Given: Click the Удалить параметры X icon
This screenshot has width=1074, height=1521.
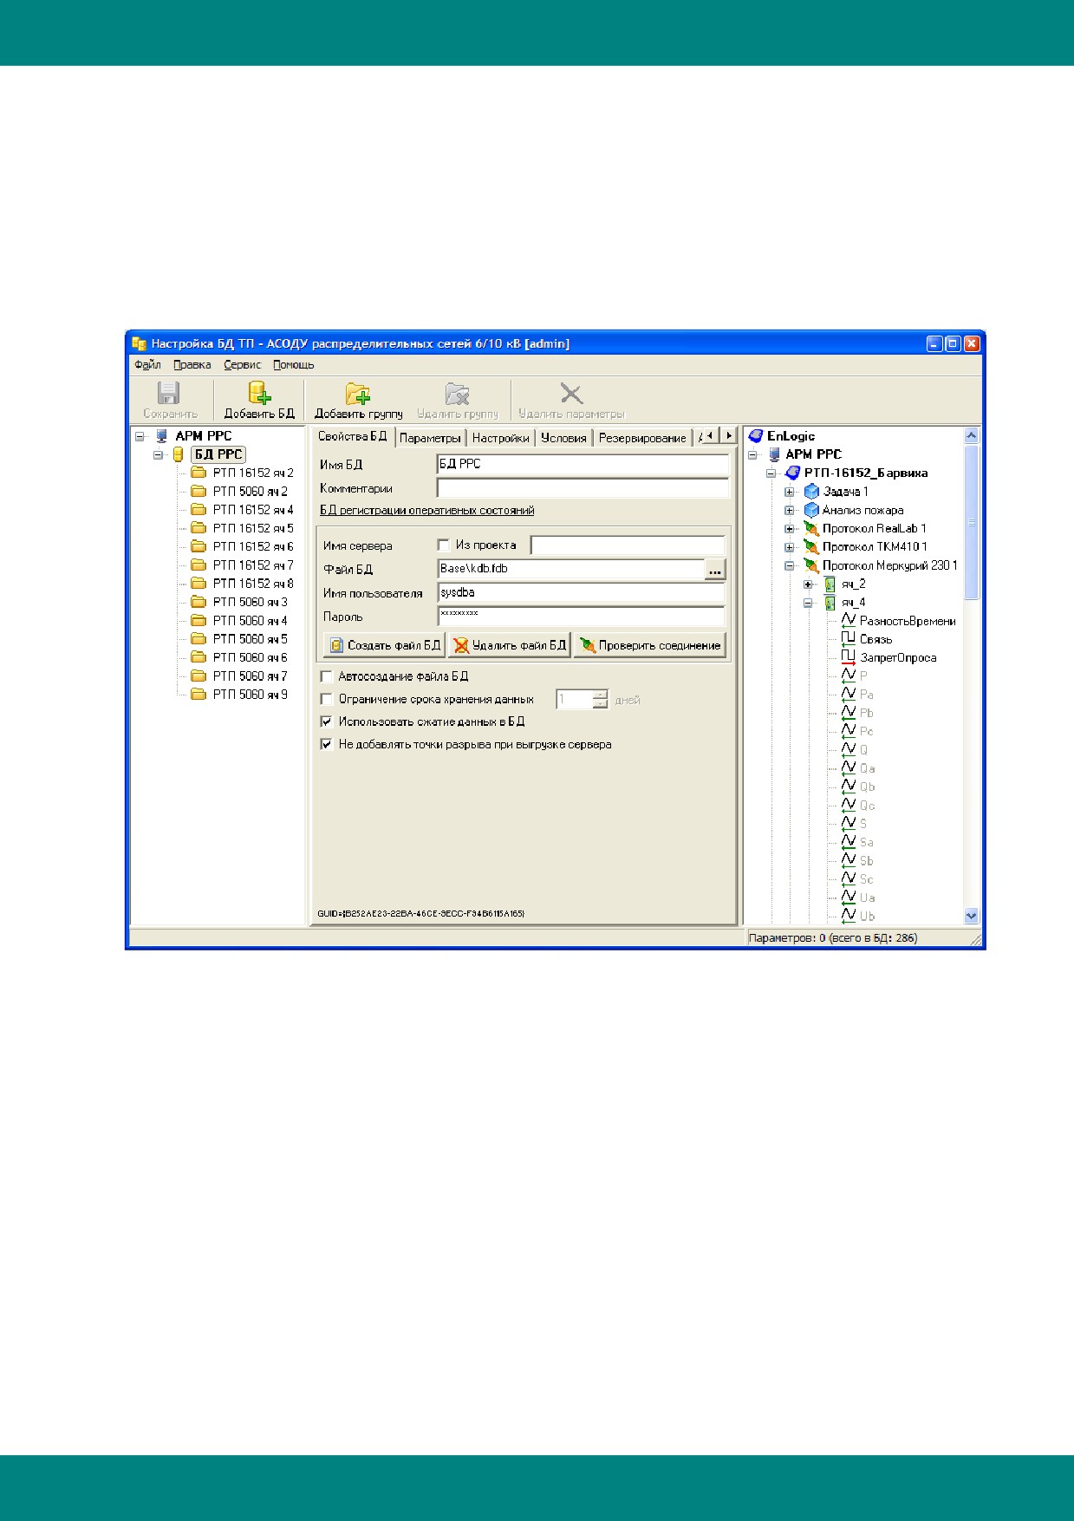Looking at the screenshot, I should (571, 393).
